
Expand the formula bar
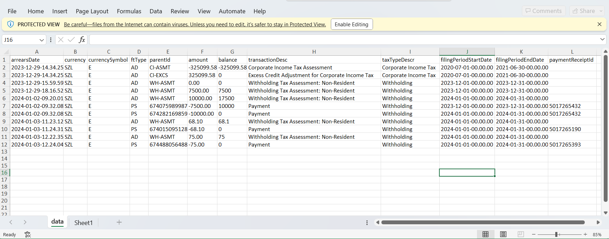(602, 39)
